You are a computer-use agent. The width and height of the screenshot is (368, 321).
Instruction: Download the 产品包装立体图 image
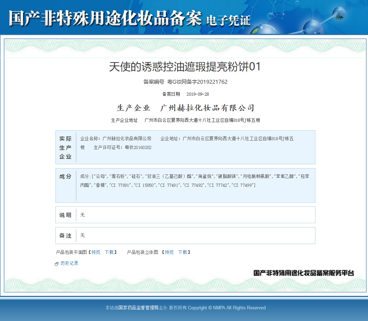[x=183, y=252]
